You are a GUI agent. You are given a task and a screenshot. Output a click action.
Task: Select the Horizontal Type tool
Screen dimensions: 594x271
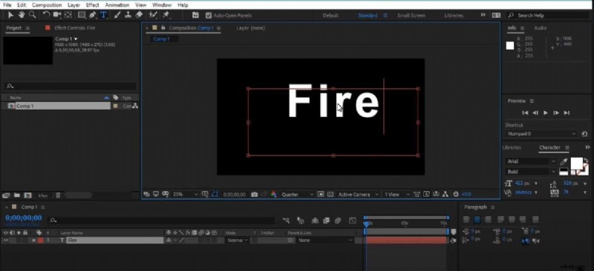pyautogui.click(x=103, y=15)
